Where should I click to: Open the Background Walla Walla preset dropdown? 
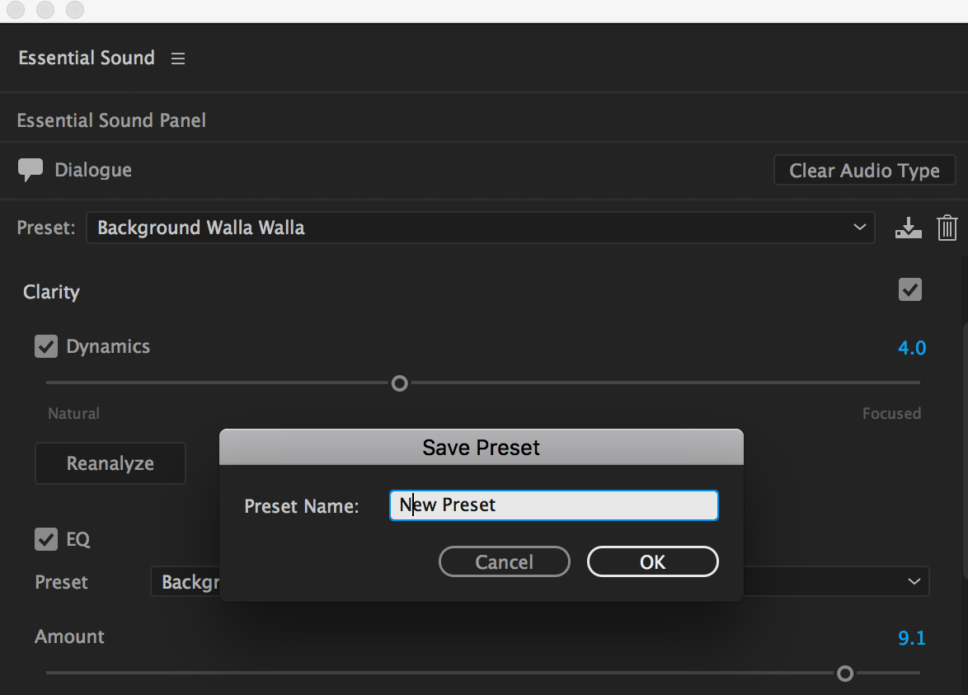[x=480, y=228]
